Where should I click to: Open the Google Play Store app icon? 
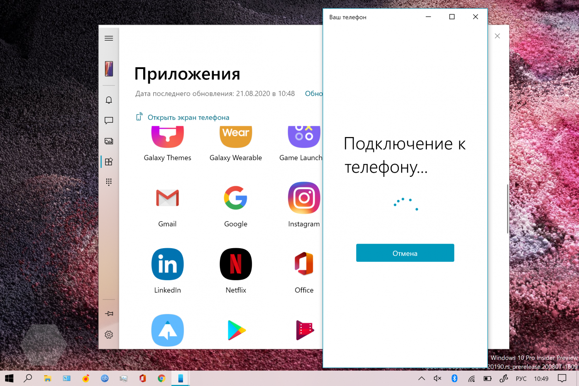[x=236, y=330]
